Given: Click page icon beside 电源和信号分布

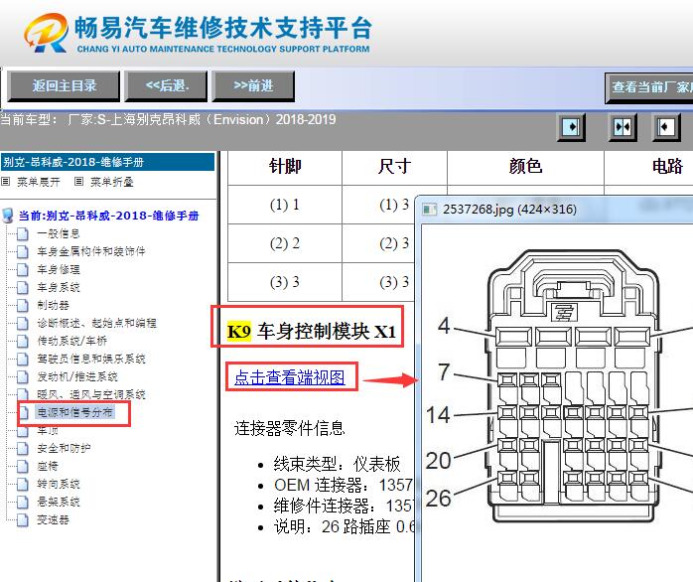Looking at the screenshot, I should (24, 413).
